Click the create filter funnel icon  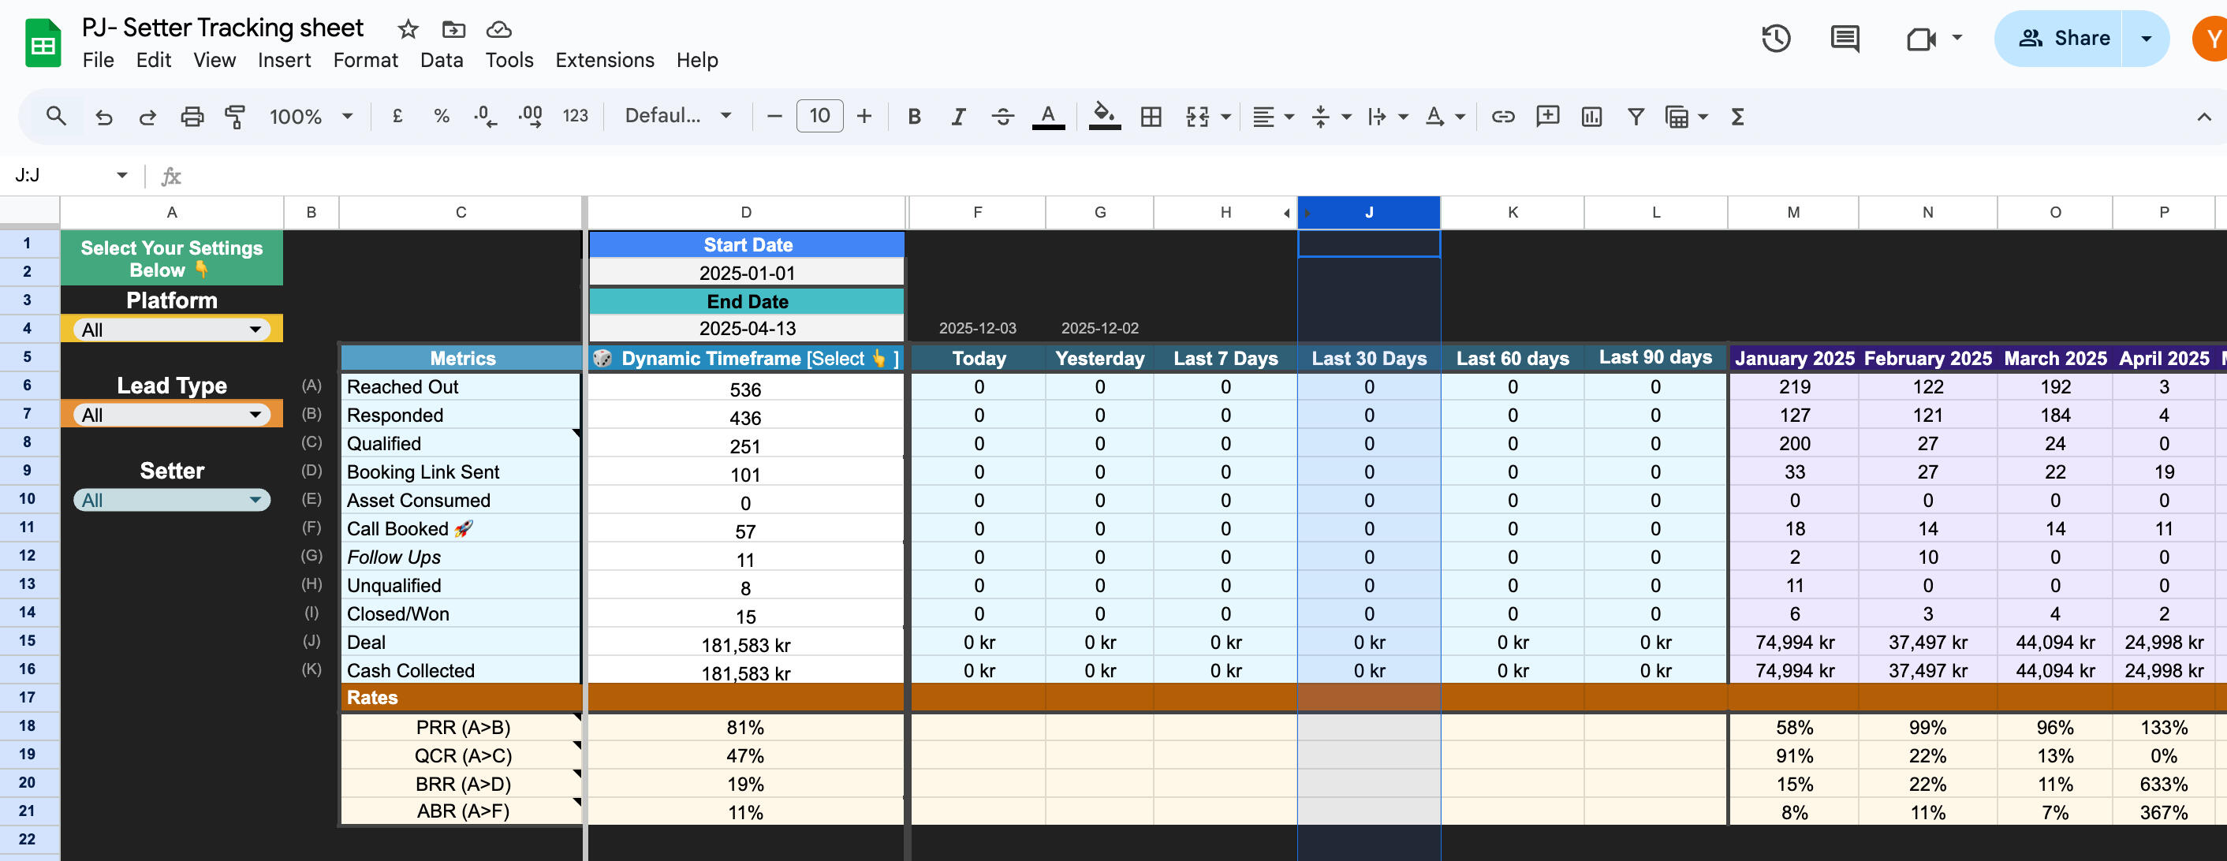pyautogui.click(x=1635, y=117)
